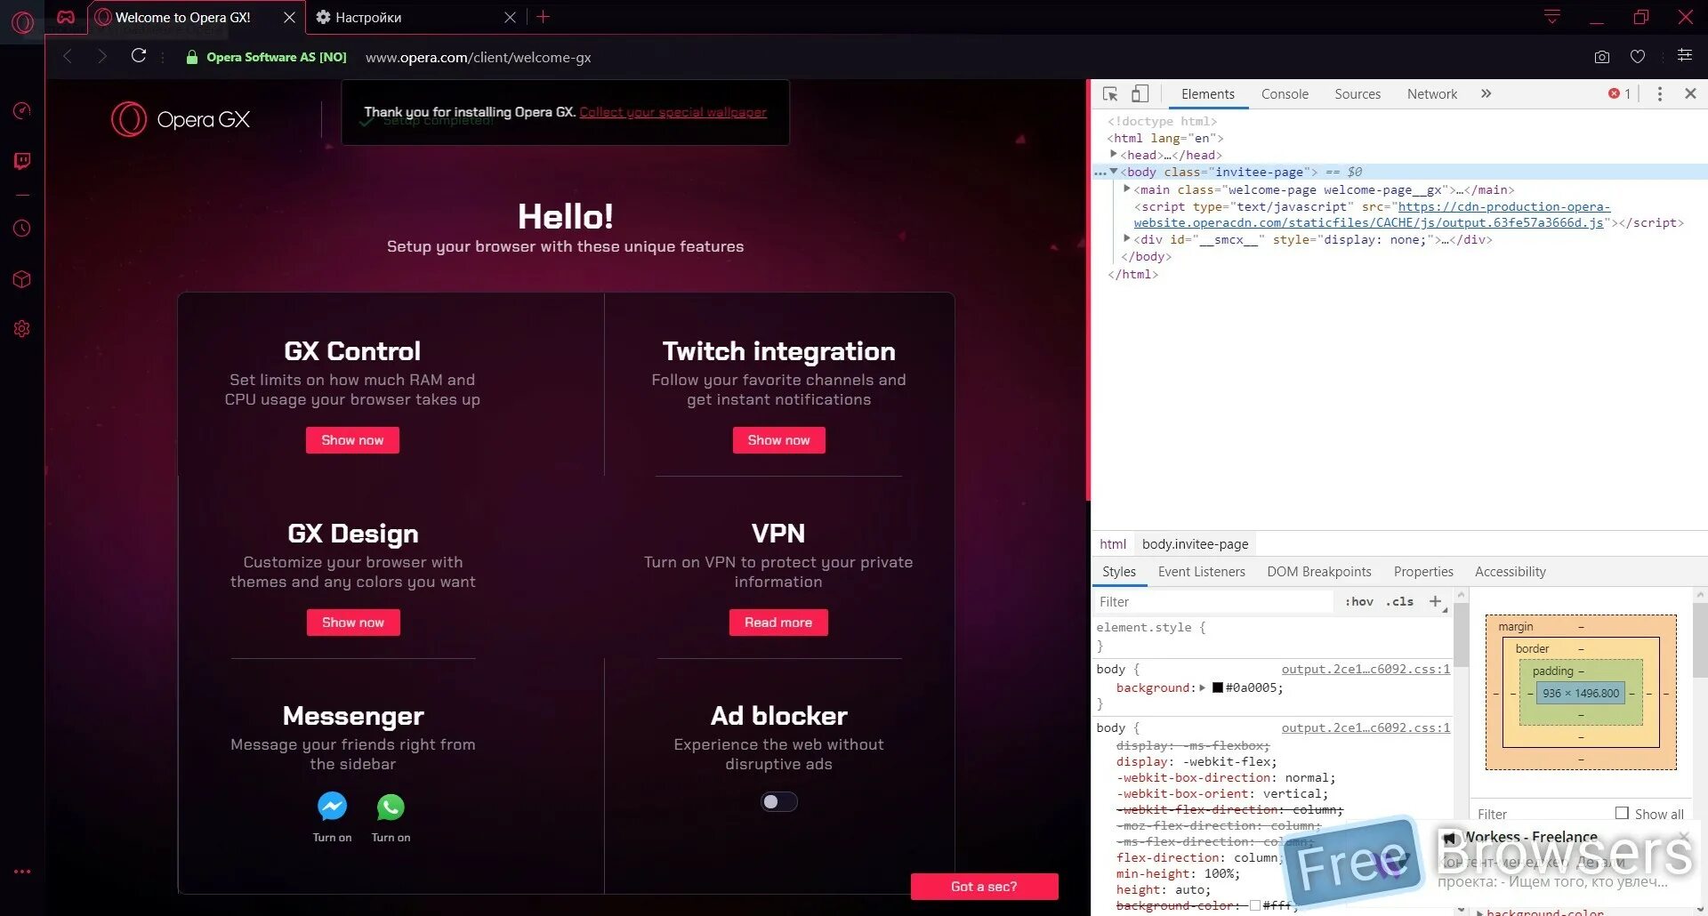Open new tab with plus icon
Image resolution: width=1708 pixels, height=916 pixels.
[544, 17]
